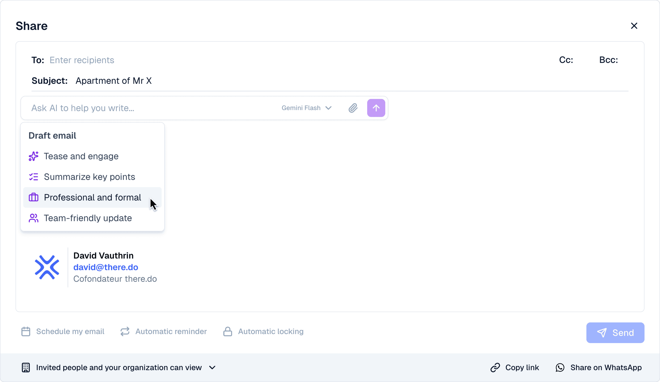Click the there.do logo avatar
The width and height of the screenshot is (660, 382).
click(x=48, y=267)
